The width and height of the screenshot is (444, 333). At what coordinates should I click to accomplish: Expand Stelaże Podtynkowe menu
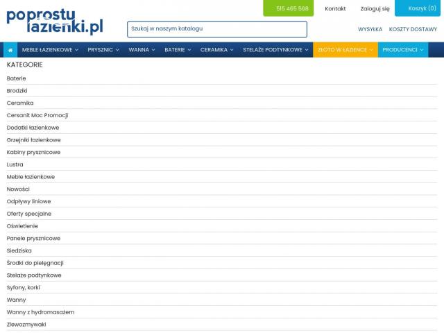tap(275, 50)
